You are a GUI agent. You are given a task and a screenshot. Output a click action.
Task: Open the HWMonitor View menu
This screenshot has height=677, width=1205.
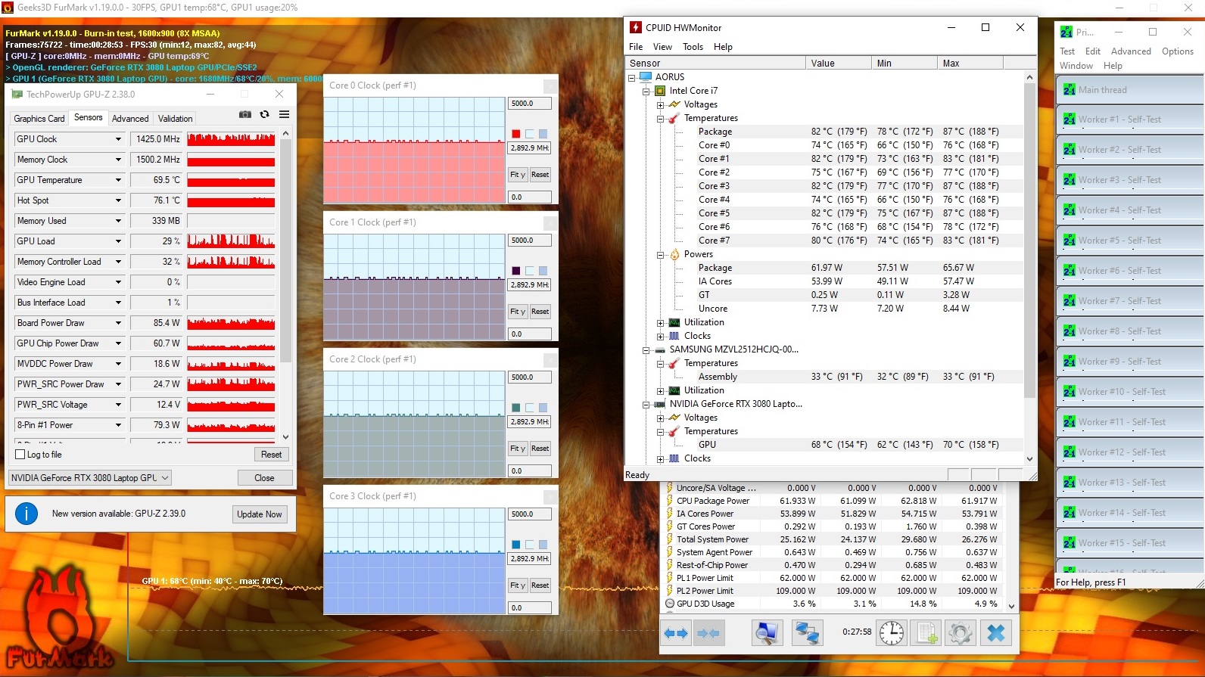662,47
